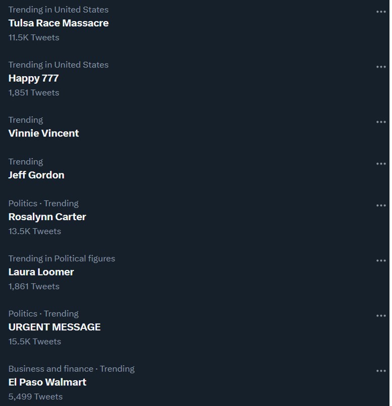Open the Laura Loomer trend
Viewport: 392px width, 406px height.
pos(41,272)
